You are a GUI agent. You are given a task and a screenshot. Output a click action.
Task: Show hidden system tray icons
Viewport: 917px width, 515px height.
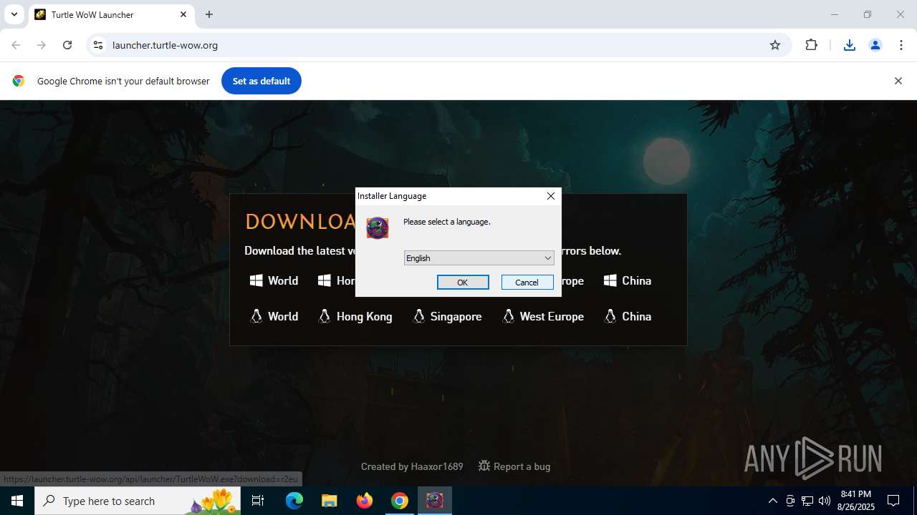772,501
